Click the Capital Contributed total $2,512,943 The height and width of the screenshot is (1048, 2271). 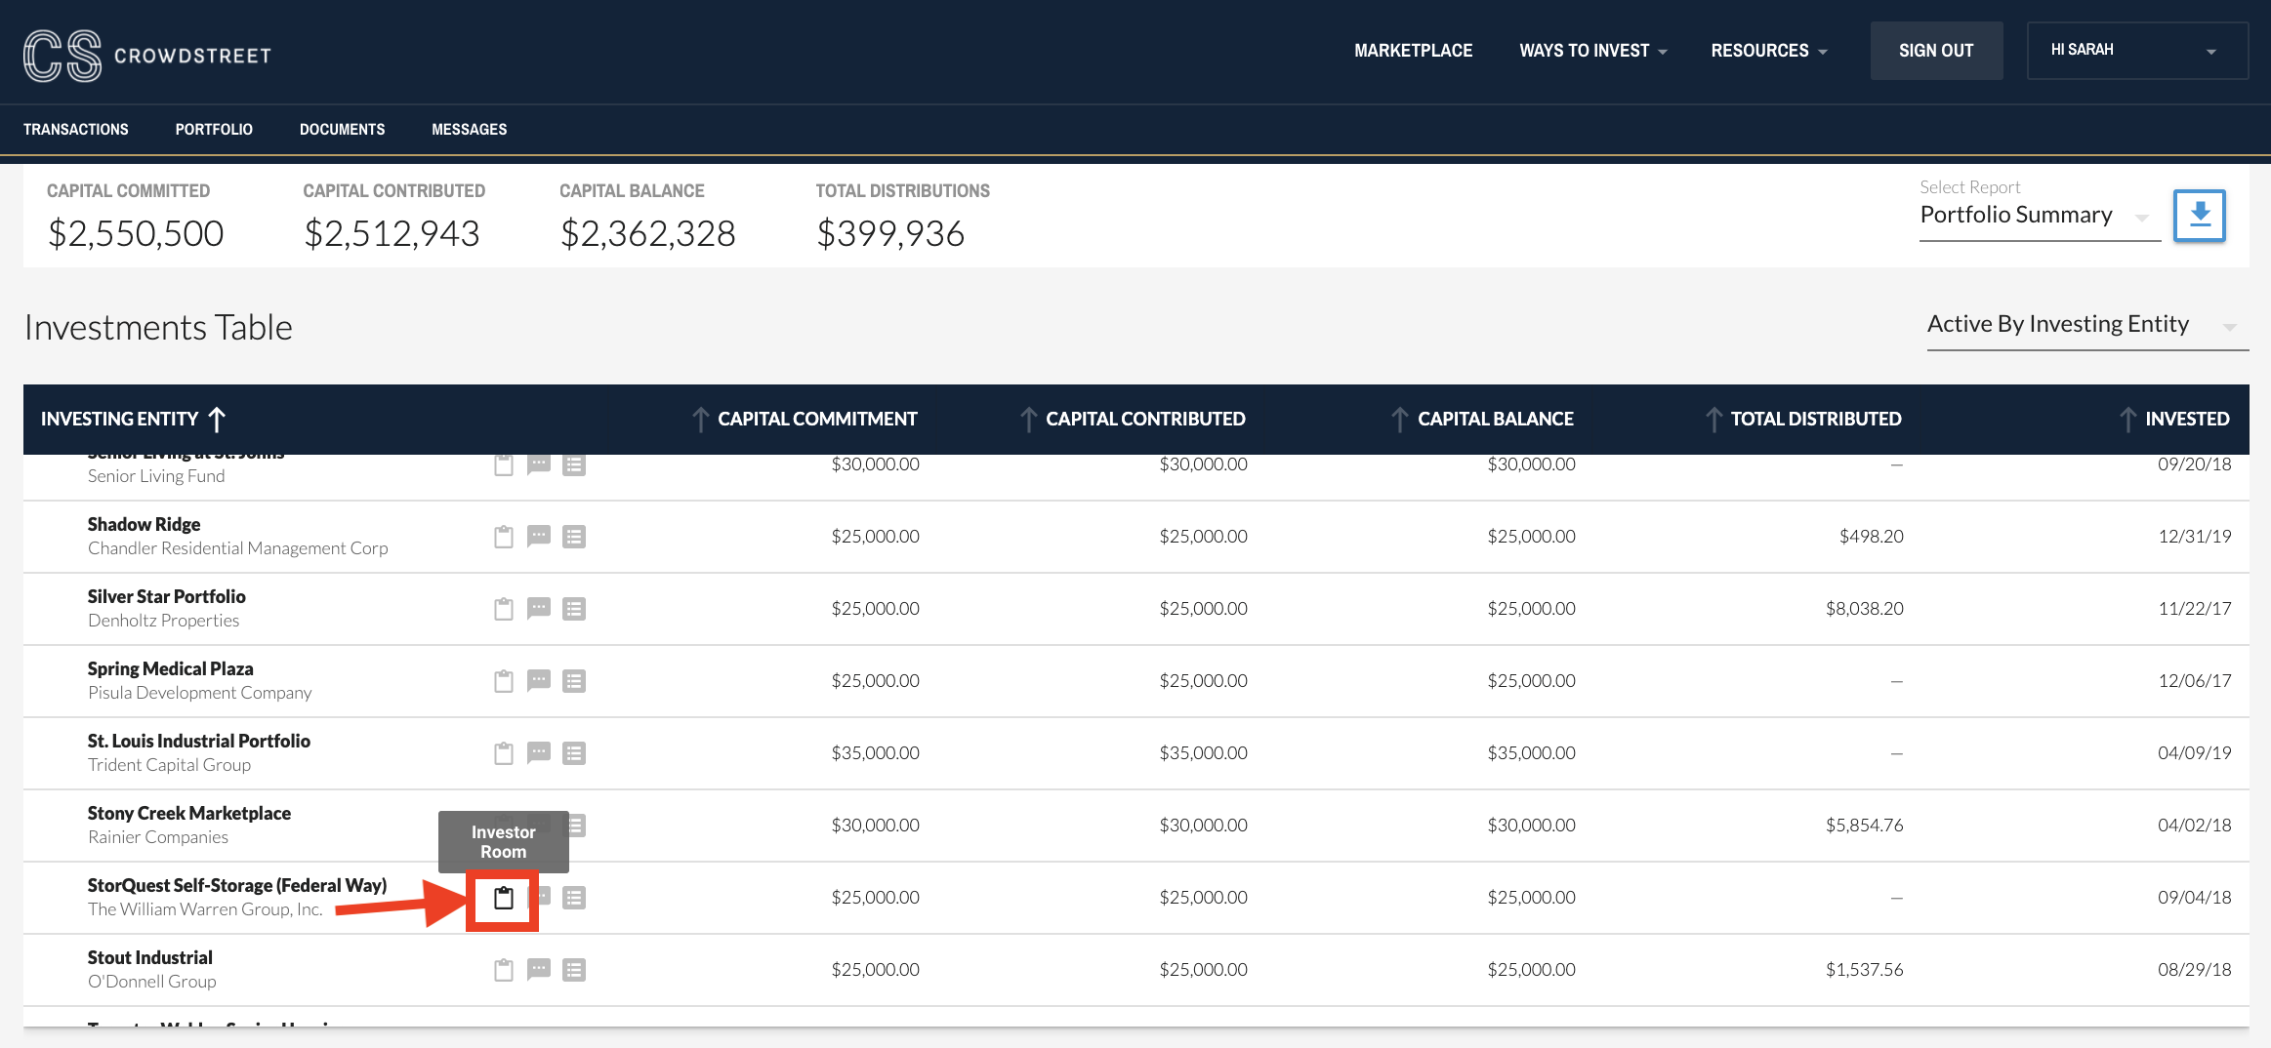392,234
